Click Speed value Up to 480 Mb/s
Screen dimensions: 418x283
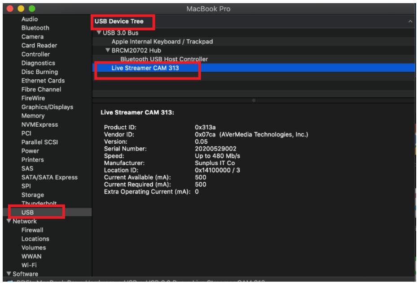coord(217,156)
